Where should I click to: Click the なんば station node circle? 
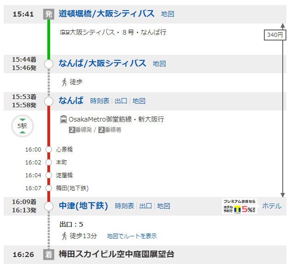tap(49, 101)
